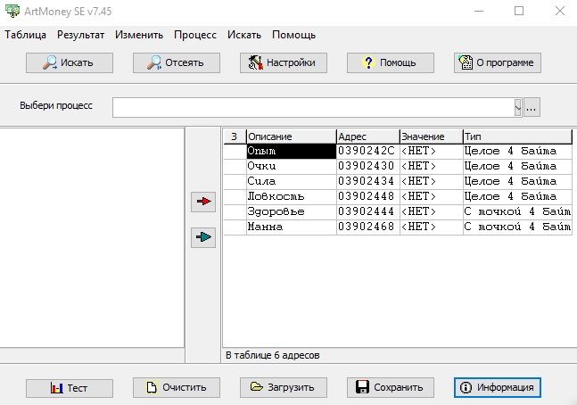Click the ArtMoney application icon in title bar
Screen dimensions: 577x405
pos(12,11)
